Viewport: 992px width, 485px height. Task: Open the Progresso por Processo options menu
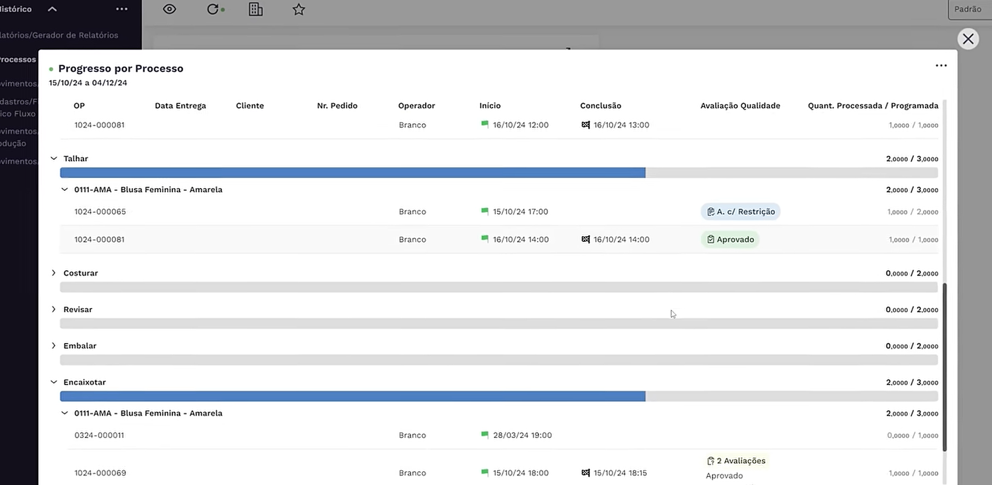point(941,66)
